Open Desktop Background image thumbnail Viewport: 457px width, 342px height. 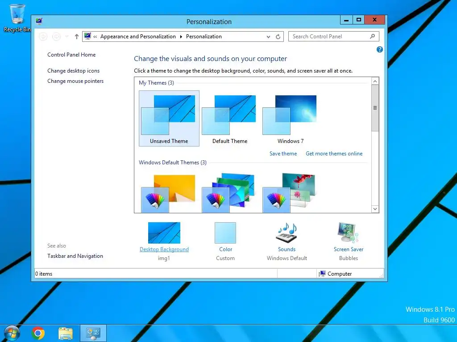click(164, 232)
